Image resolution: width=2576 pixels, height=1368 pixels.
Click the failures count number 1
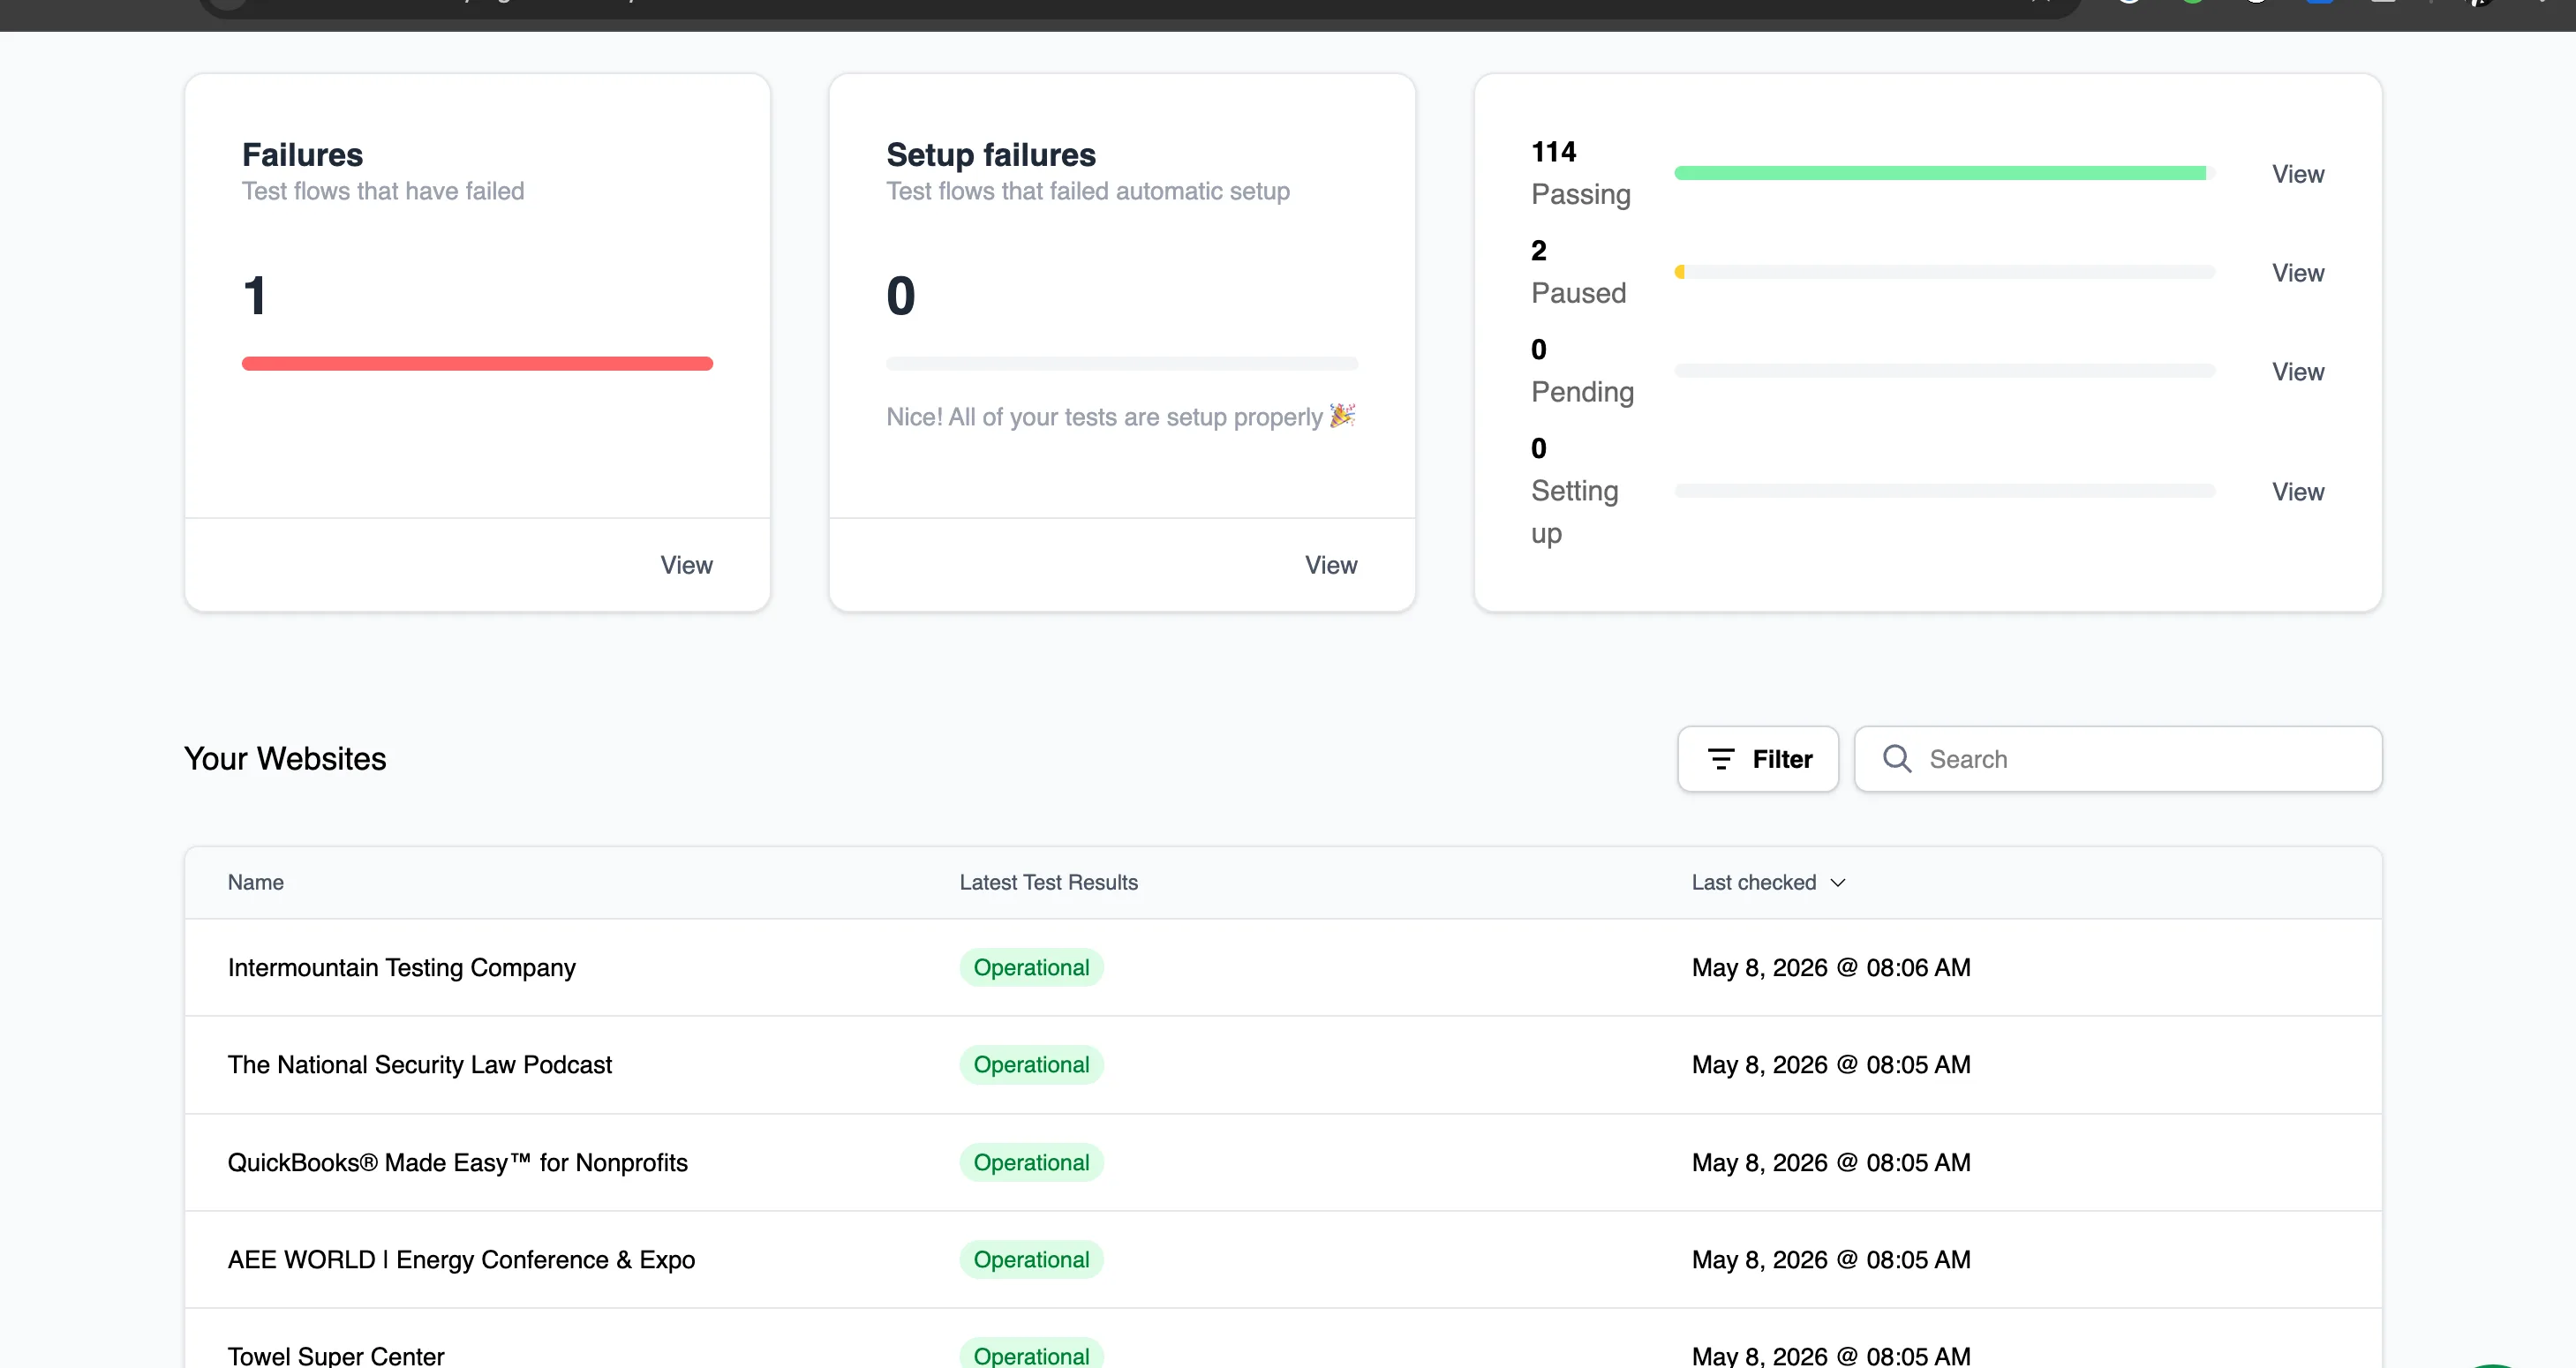[x=255, y=296]
